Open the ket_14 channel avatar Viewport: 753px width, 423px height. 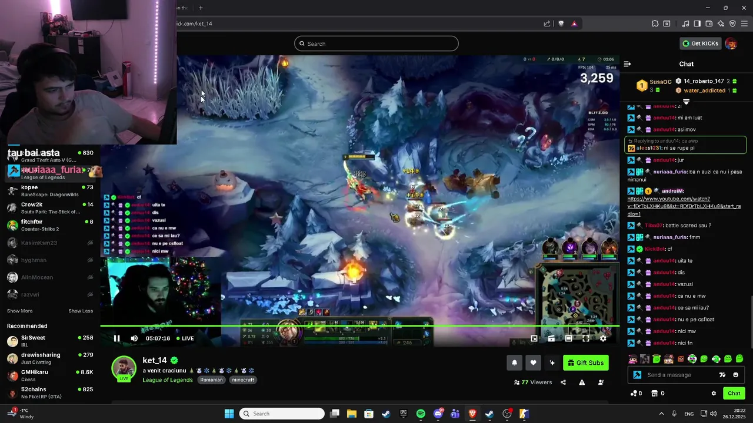124,368
